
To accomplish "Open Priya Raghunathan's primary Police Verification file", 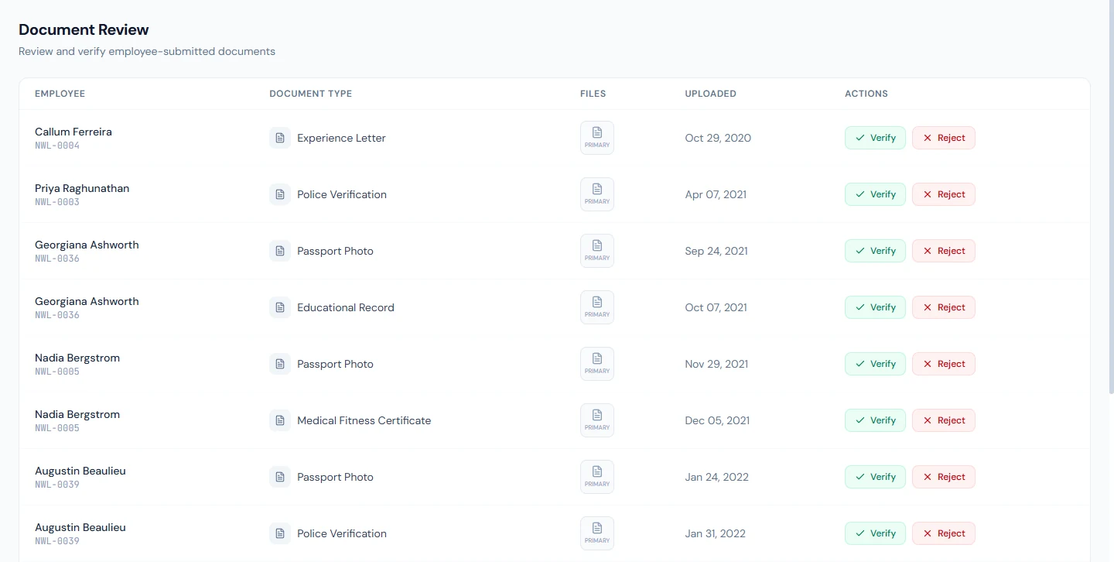I will 597,194.
